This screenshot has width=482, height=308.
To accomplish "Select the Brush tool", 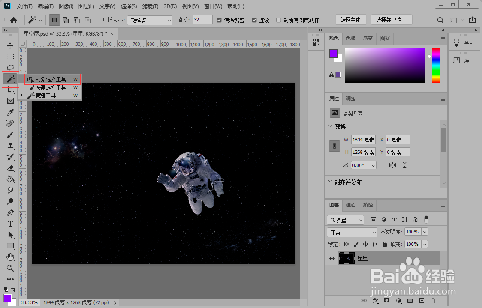I will (x=10, y=135).
